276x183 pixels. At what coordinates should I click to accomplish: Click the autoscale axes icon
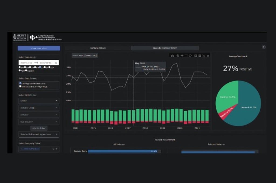pos(204,56)
